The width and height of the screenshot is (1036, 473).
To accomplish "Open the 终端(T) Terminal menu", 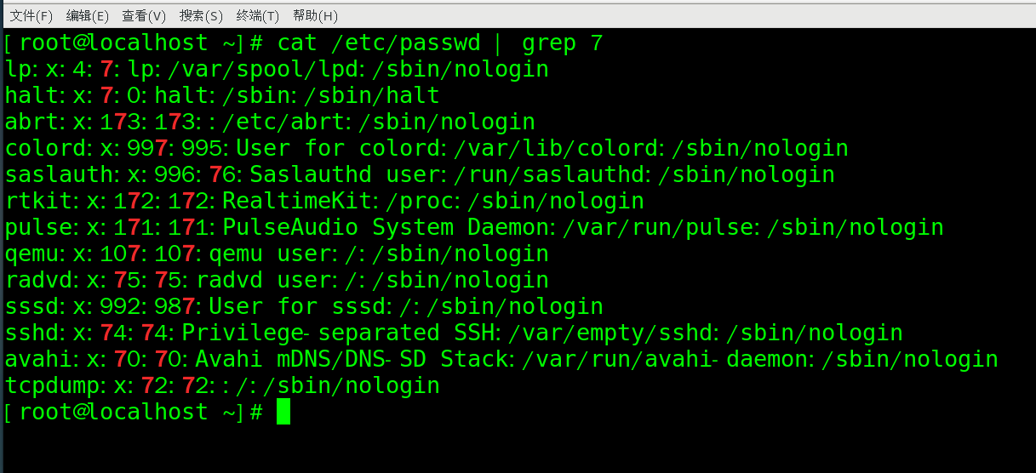I will 257,15.
